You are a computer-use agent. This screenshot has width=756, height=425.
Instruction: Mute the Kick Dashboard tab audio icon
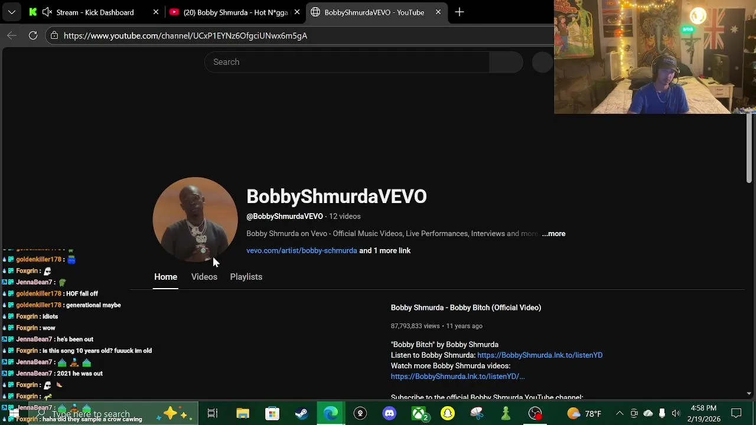[47, 12]
